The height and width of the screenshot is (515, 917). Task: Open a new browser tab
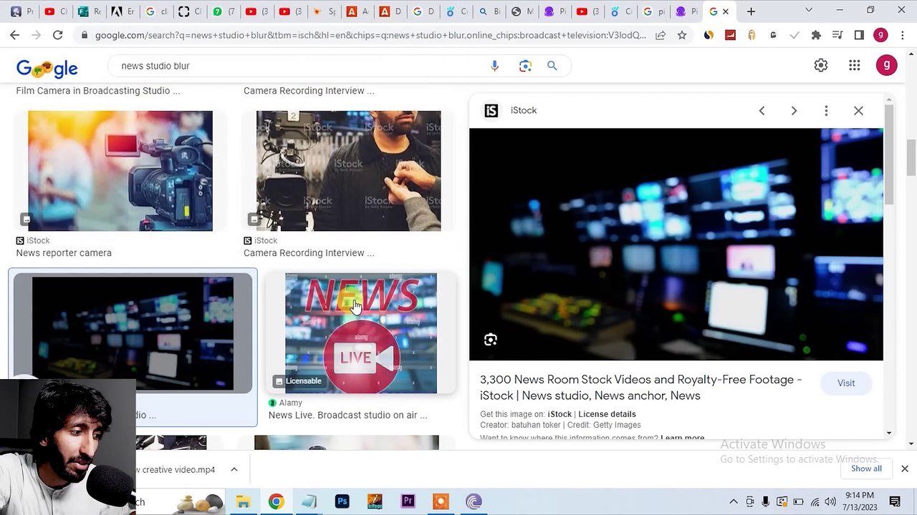(751, 11)
